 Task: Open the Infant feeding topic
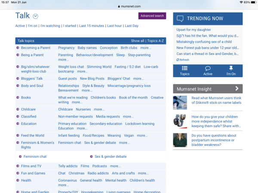click(x=69, y=136)
